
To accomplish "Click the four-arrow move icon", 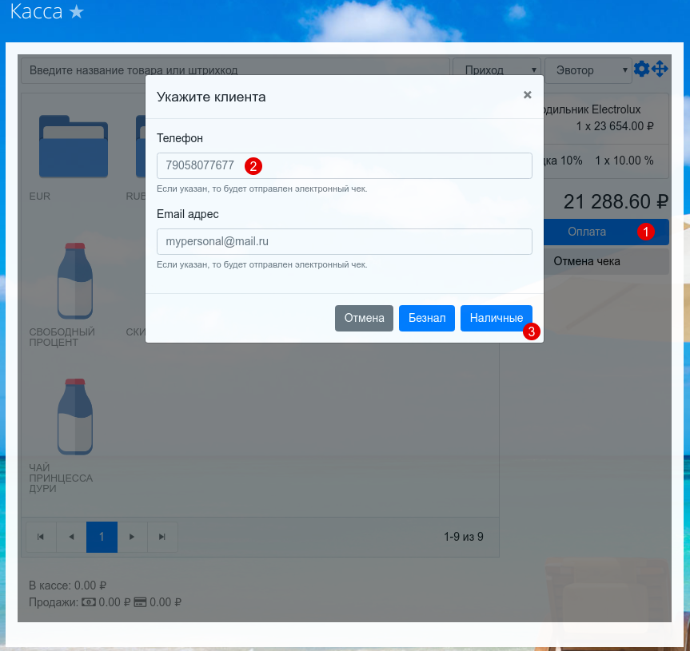I will click(x=660, y=69).
